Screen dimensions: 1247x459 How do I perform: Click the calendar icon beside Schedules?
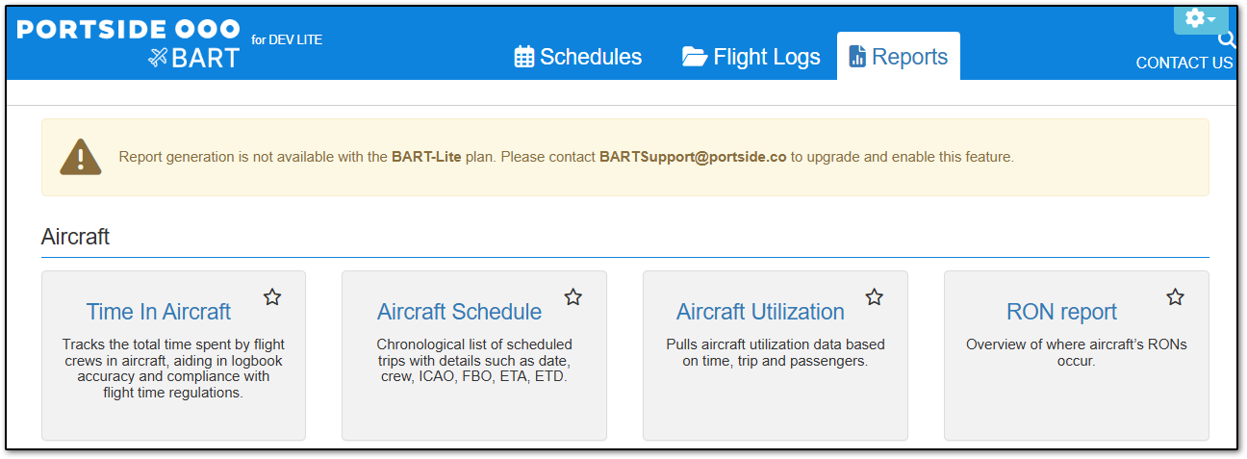tap(524, 57)
